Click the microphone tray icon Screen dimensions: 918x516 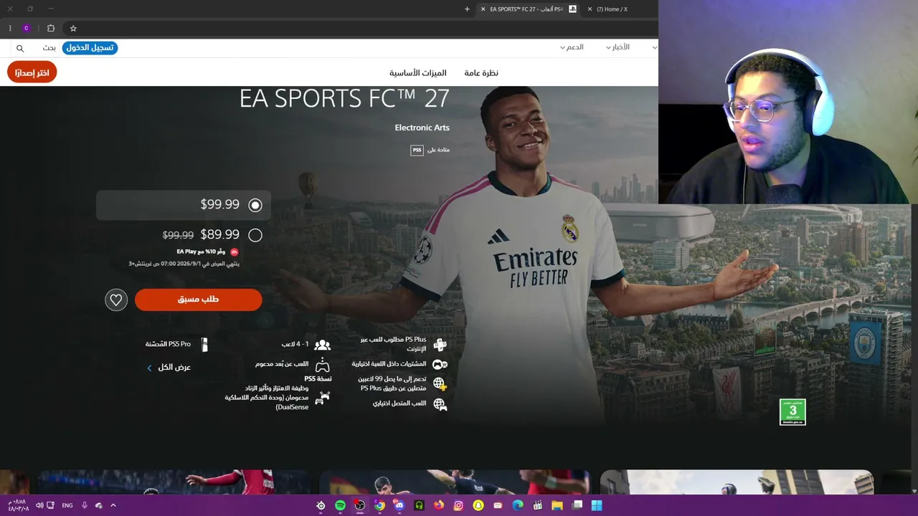coord(84,505)
